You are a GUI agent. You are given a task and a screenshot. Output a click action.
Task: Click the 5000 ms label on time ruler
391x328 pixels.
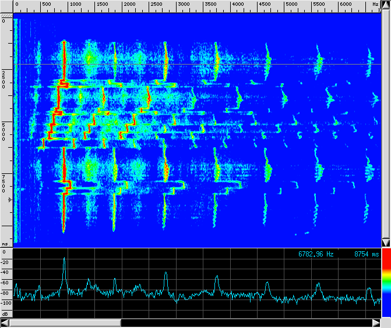tap(4, 131)
